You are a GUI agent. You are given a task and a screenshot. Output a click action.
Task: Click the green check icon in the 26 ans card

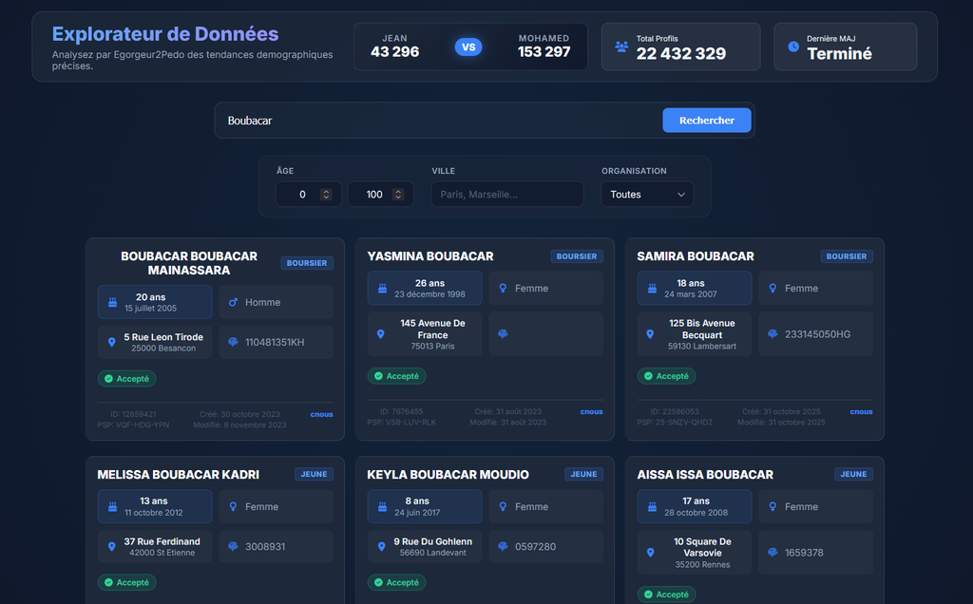pos(378,376)
